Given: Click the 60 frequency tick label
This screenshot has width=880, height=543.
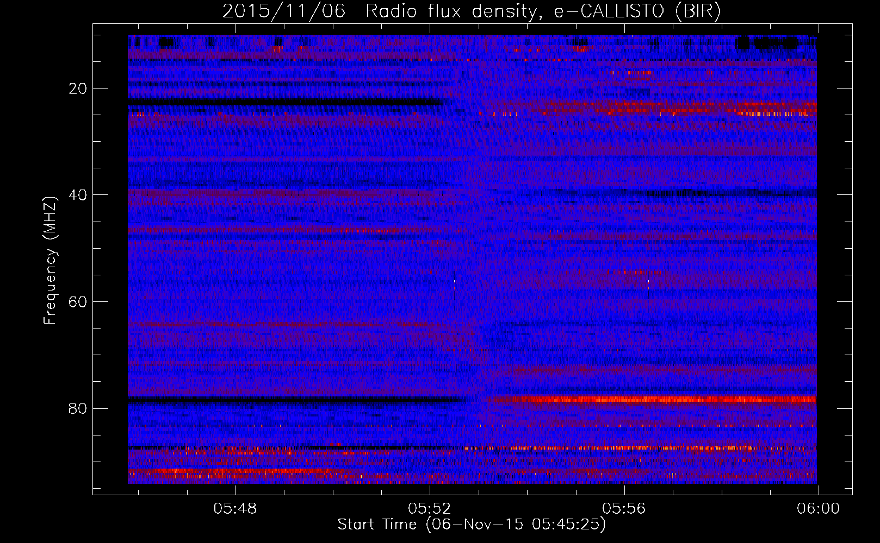Looking at the screenshot, I should pos(78,302).
